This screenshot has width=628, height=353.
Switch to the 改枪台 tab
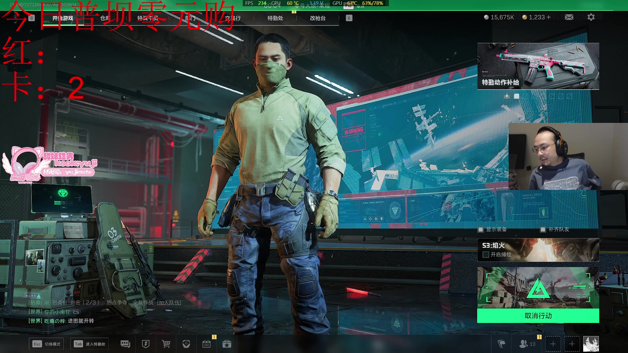point(318,18)
